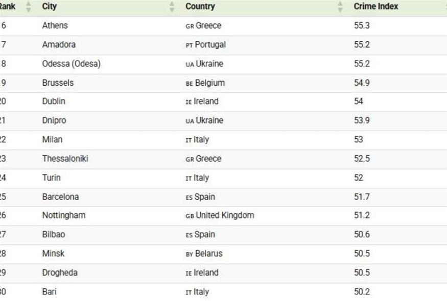The image size is (447, 301).
Task: Select the Drogheda city cell
Action: pos(60,272)
